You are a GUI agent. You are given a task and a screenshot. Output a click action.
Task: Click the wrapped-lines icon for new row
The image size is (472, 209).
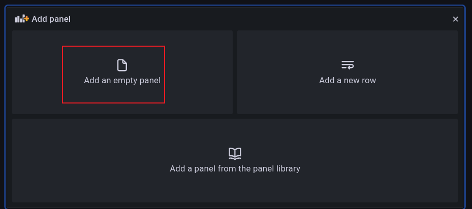[348, 65]
